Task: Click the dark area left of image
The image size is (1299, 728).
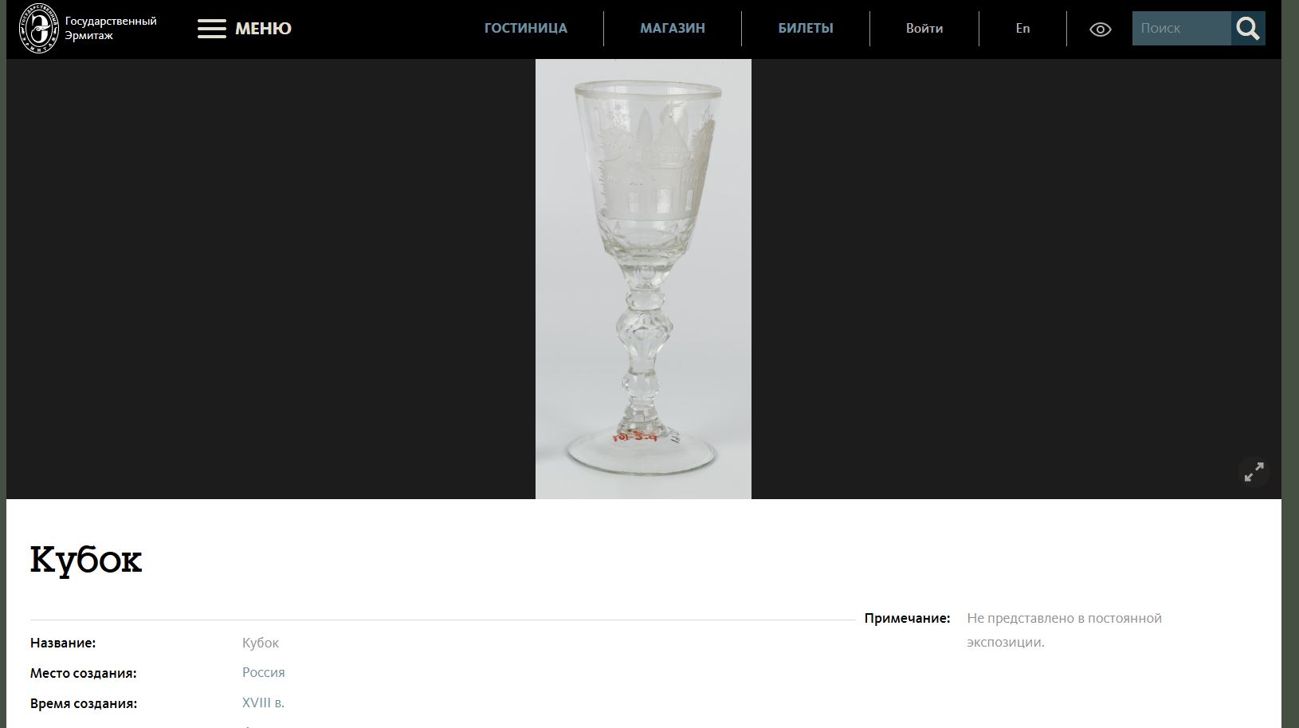Action: pyautogui.click(x=271, y=279)
